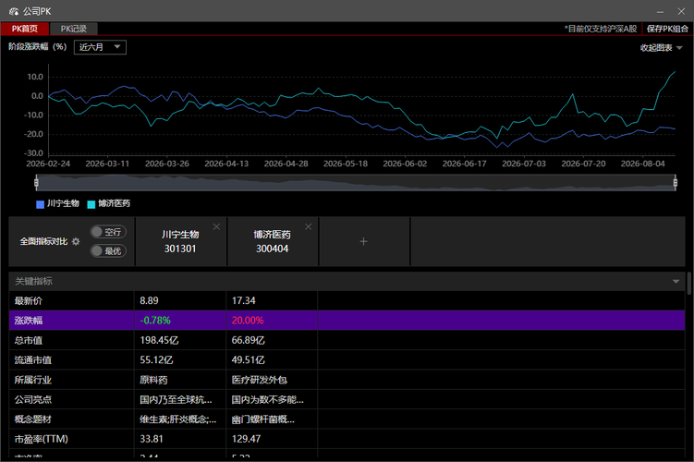Click the 17.34 latest price value
This screenshot has width=694, height=462.
click(243, 301)
